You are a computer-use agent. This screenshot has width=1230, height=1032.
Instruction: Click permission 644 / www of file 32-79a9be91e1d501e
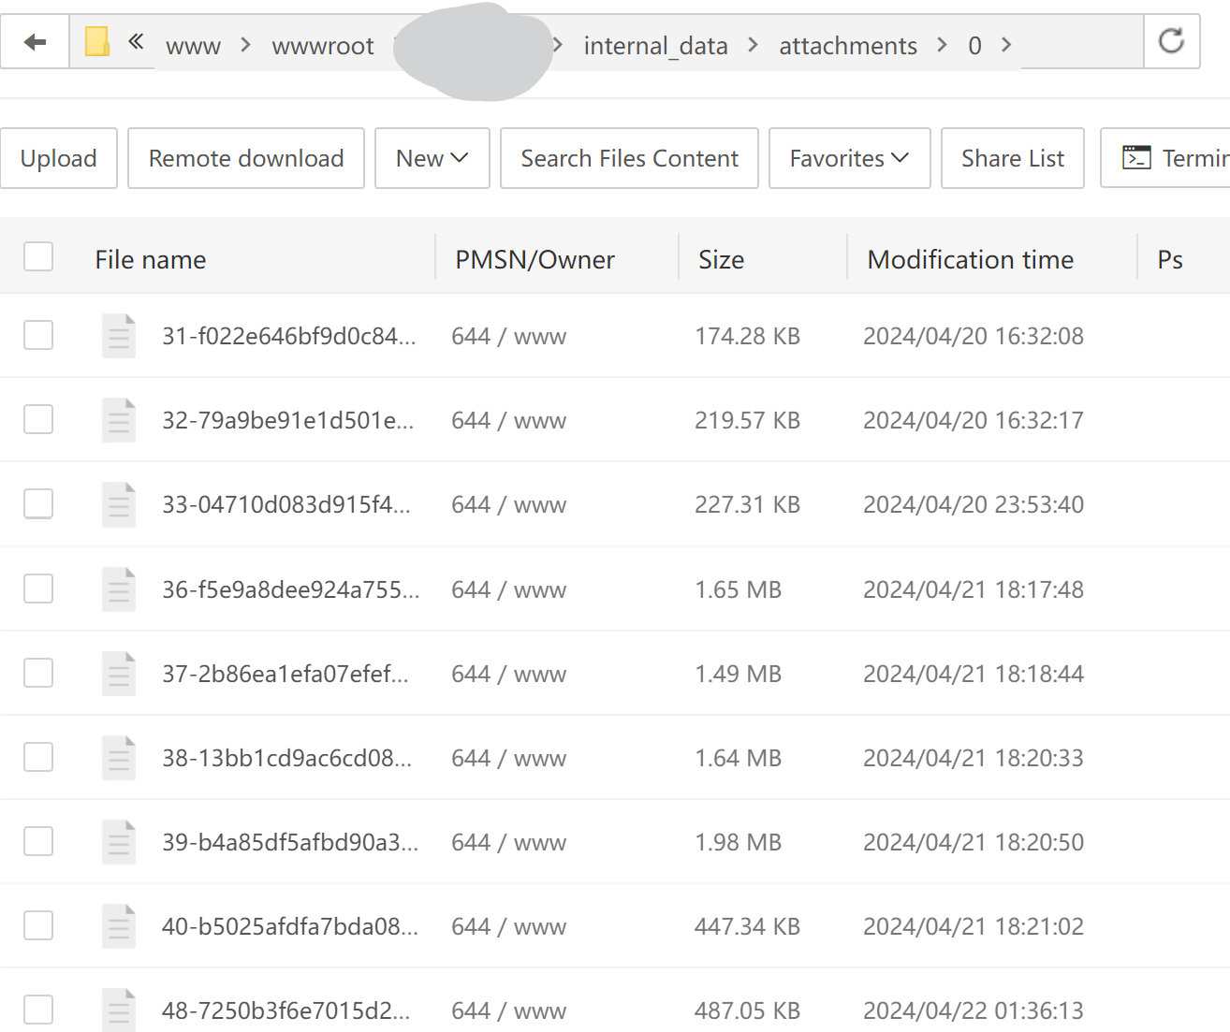(509, 420)
